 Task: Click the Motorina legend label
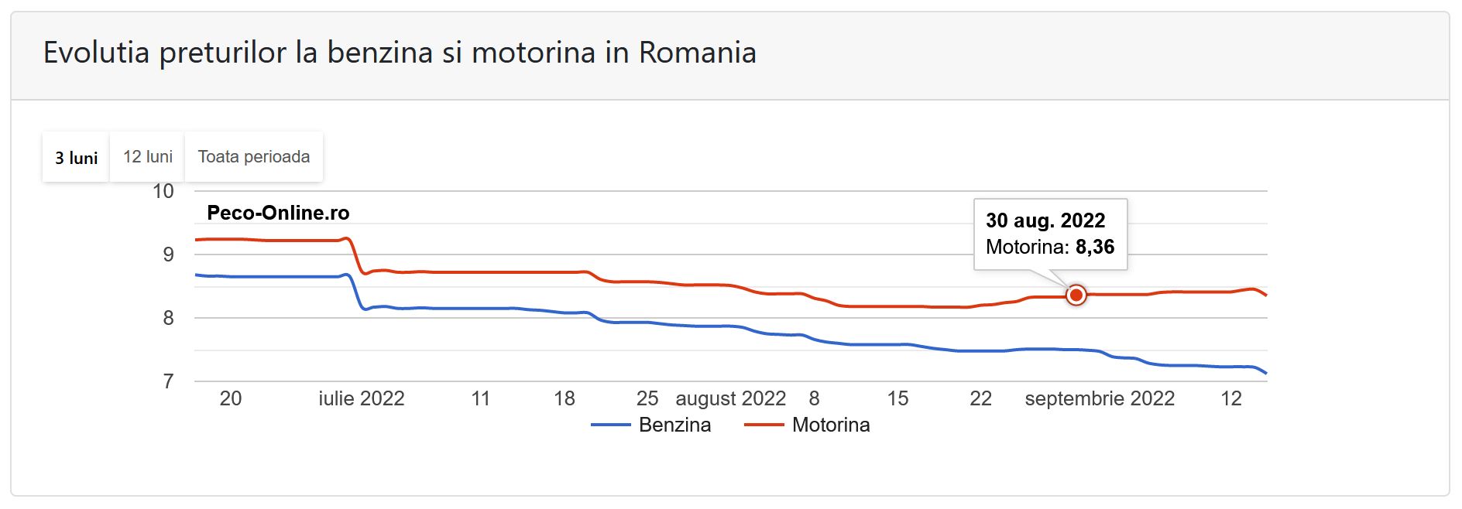831,425
